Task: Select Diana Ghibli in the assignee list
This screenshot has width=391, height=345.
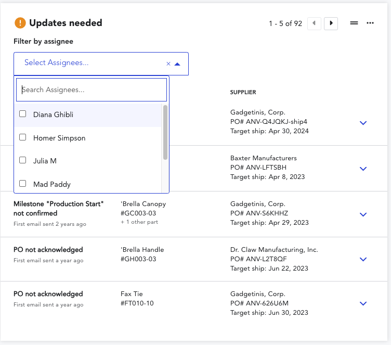Action: click(x=88, y=115)
